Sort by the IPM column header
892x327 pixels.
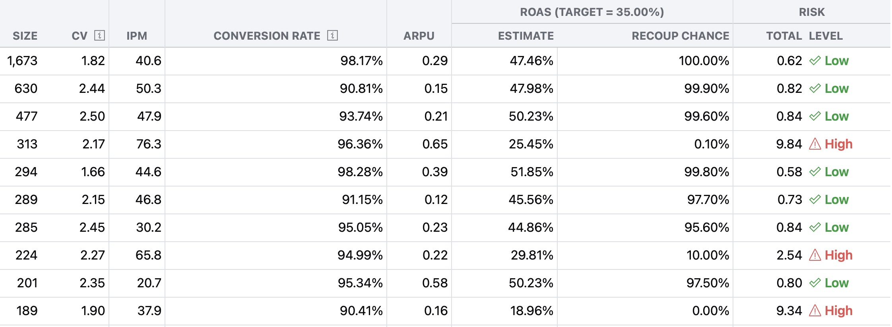click(x=137, y=35)
